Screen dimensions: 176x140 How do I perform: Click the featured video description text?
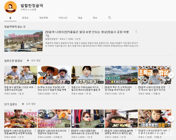(x=92, y=45)
